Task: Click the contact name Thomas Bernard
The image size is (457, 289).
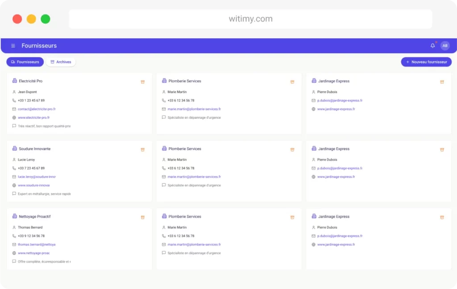Action: click(30, 227)
